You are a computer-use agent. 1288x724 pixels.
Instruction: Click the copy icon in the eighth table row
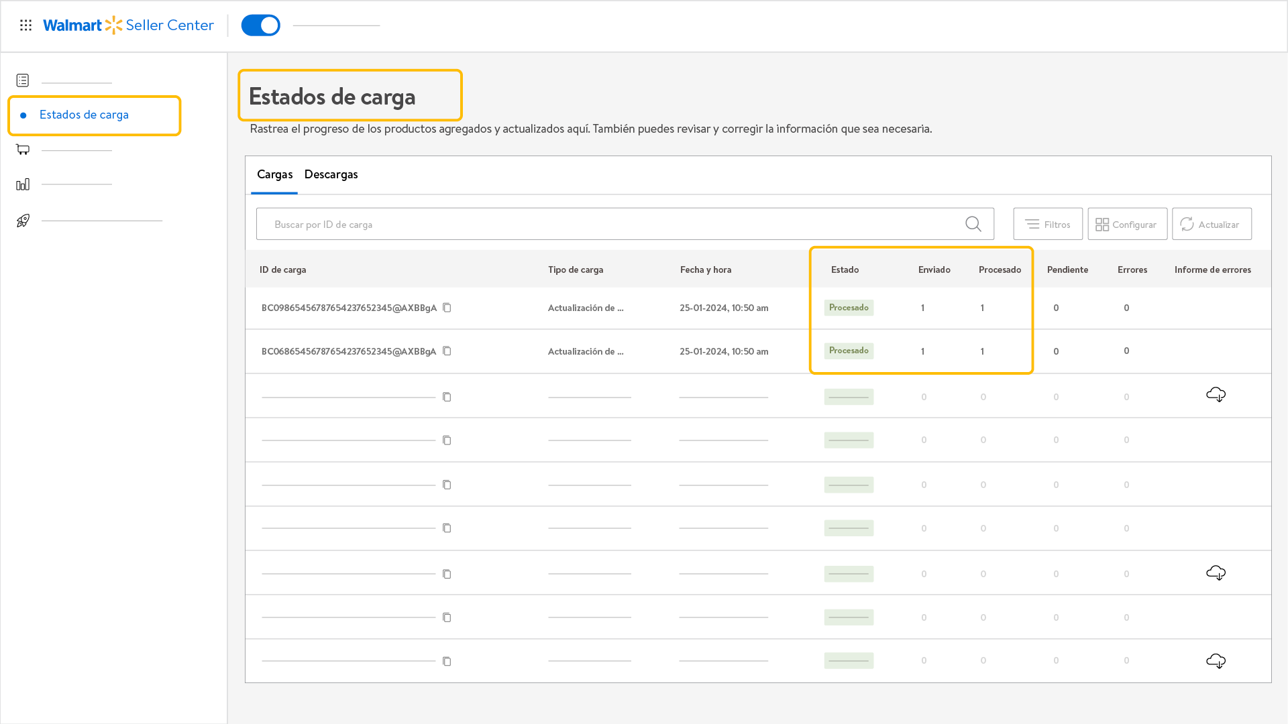click(x=447, y=617)
